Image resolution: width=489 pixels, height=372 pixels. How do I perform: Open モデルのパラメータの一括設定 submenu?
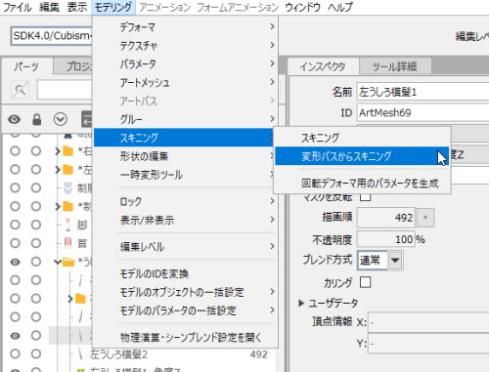[185, 310]
